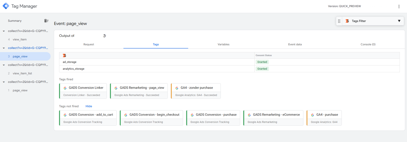Open the GADS Conversion Linker tag card
407x142 pixels.
click(x=83, y=91)
